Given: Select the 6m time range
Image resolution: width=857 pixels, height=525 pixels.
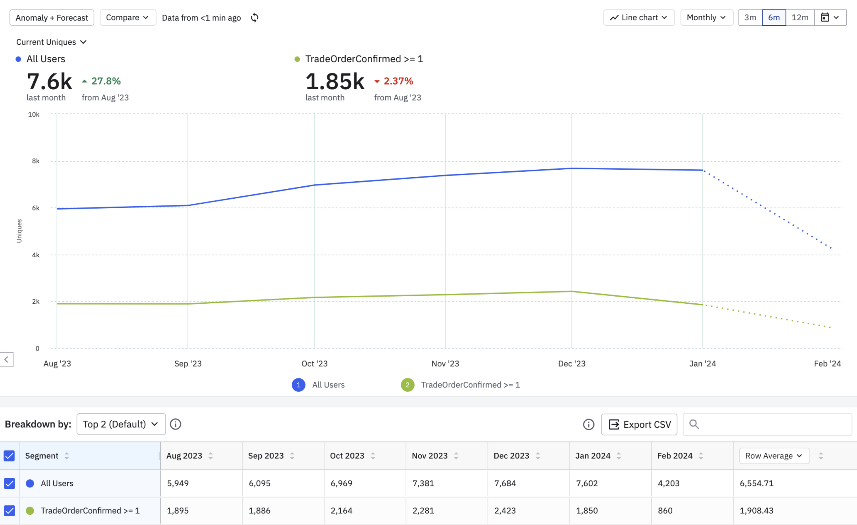Looking at the screenshot, I should pyautogui.click(x=774, y=17).
